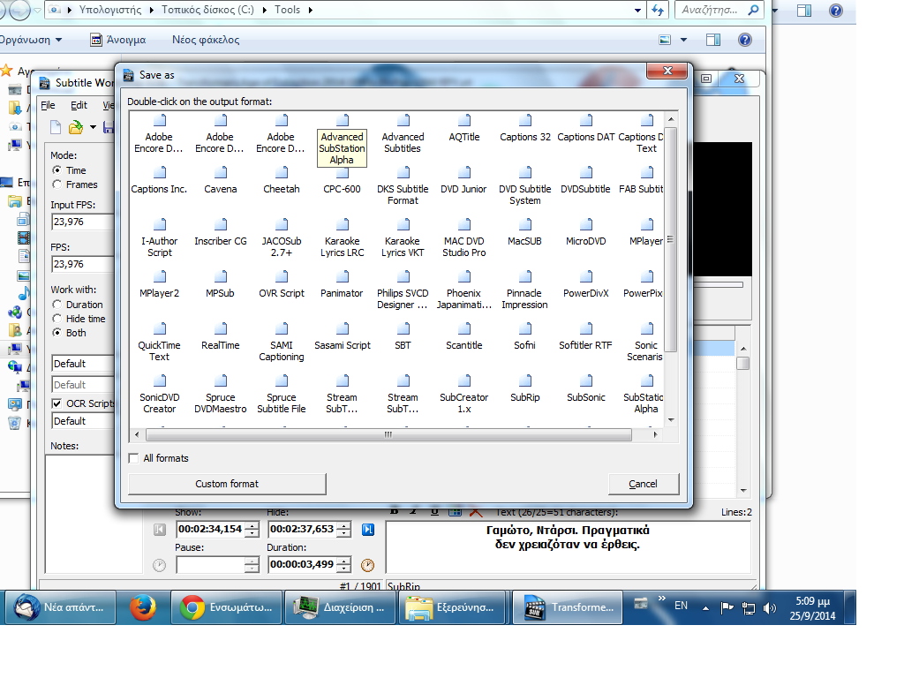This screenshot has height=678, width=904.
Task: Expand the address bar history dropdown
Action: (637, 10)
